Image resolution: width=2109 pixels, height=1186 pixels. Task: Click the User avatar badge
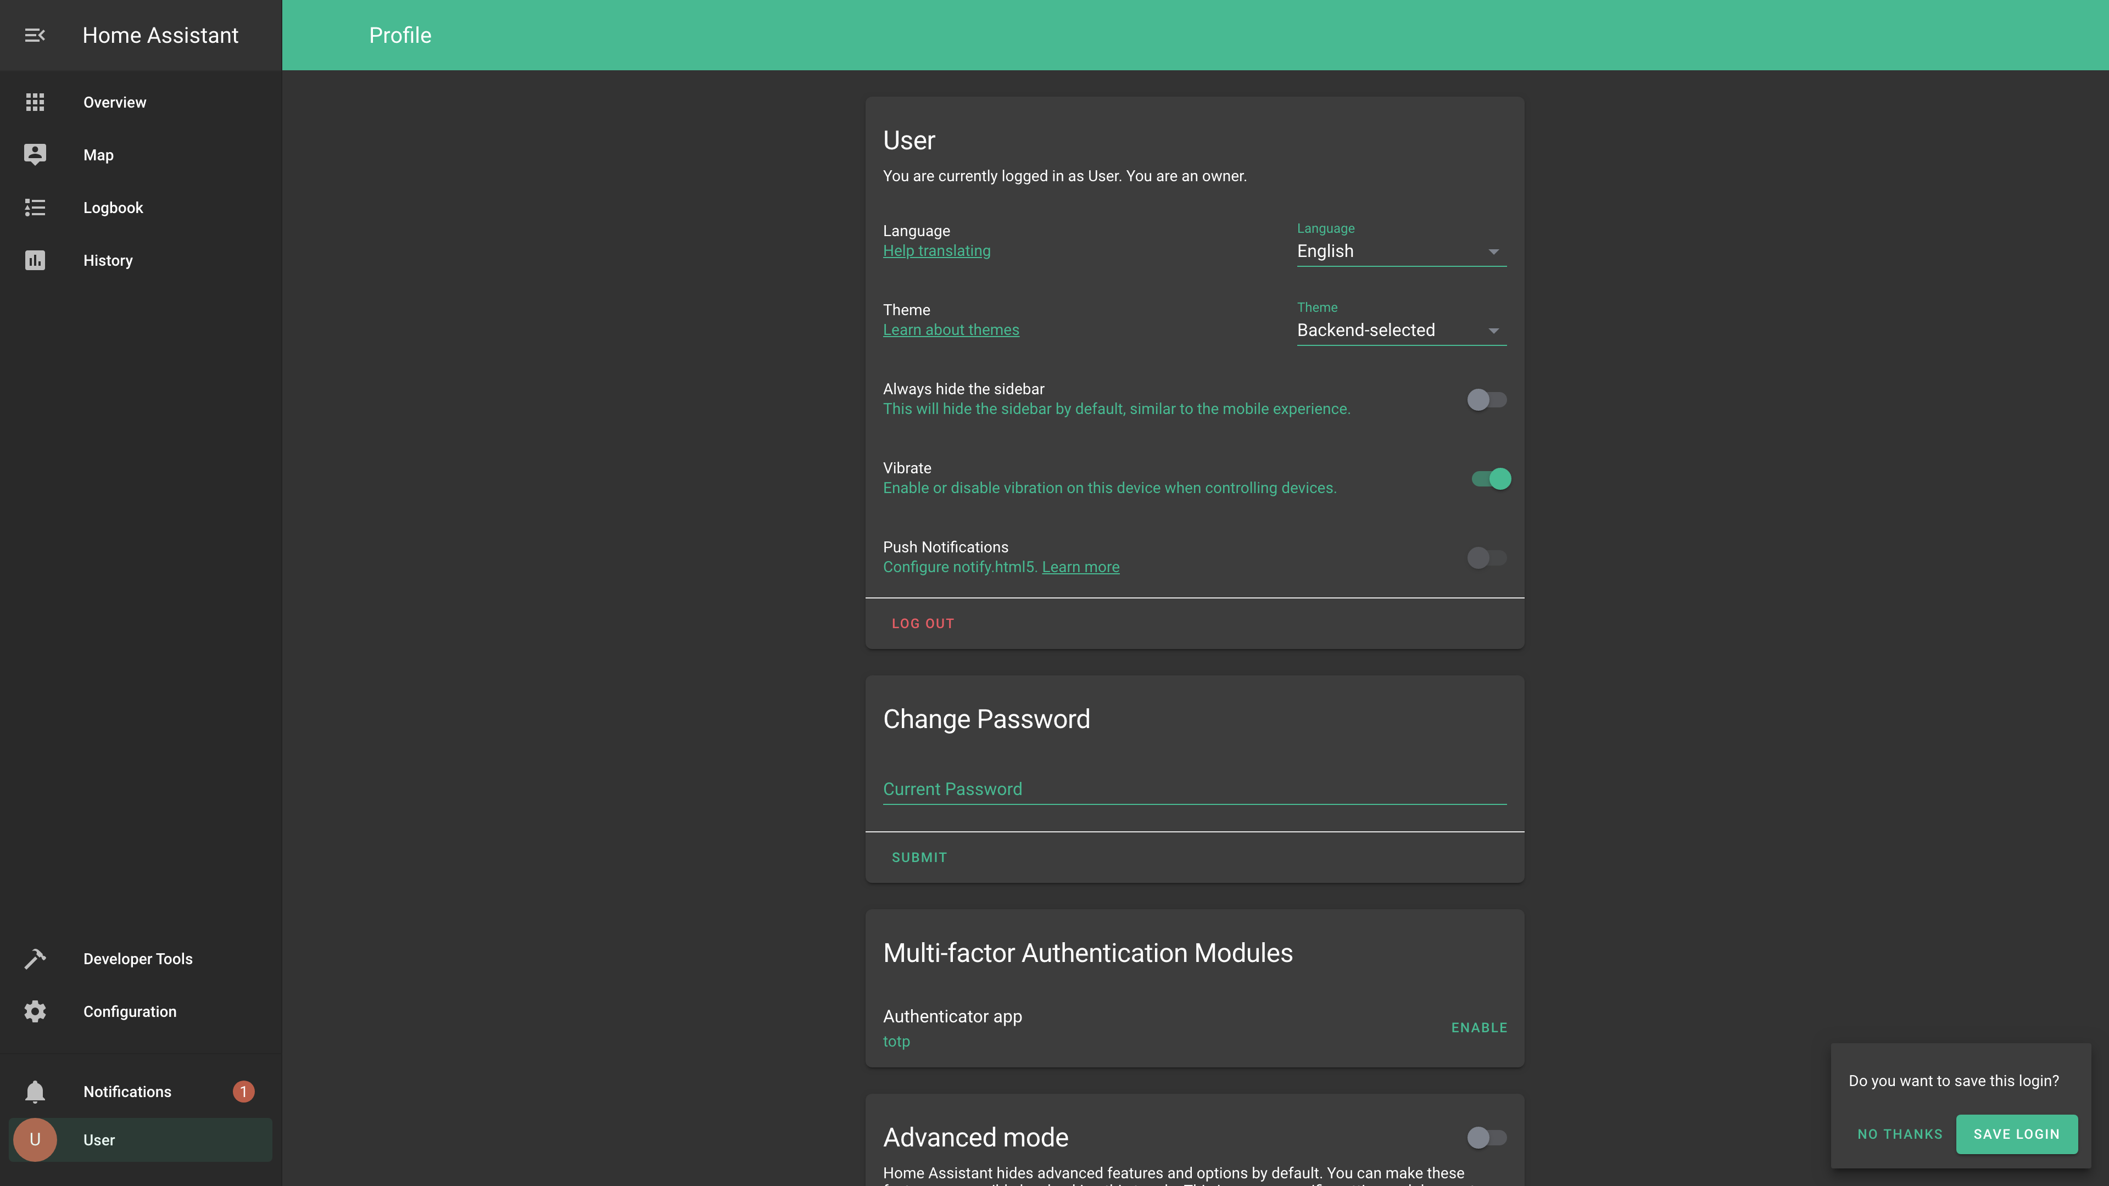coord(35,1139)
